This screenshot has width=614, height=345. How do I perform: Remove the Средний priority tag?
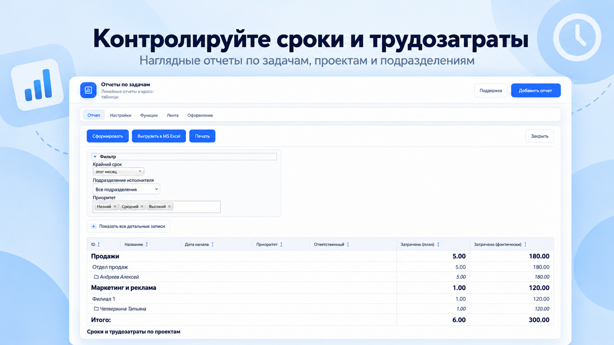[142, 206]
